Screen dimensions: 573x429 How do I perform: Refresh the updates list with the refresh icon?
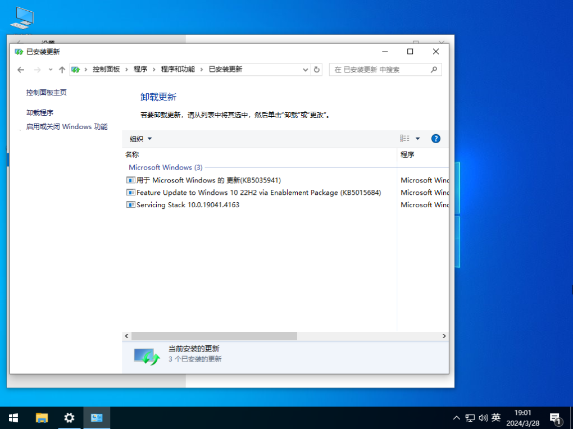coord(316,69)
